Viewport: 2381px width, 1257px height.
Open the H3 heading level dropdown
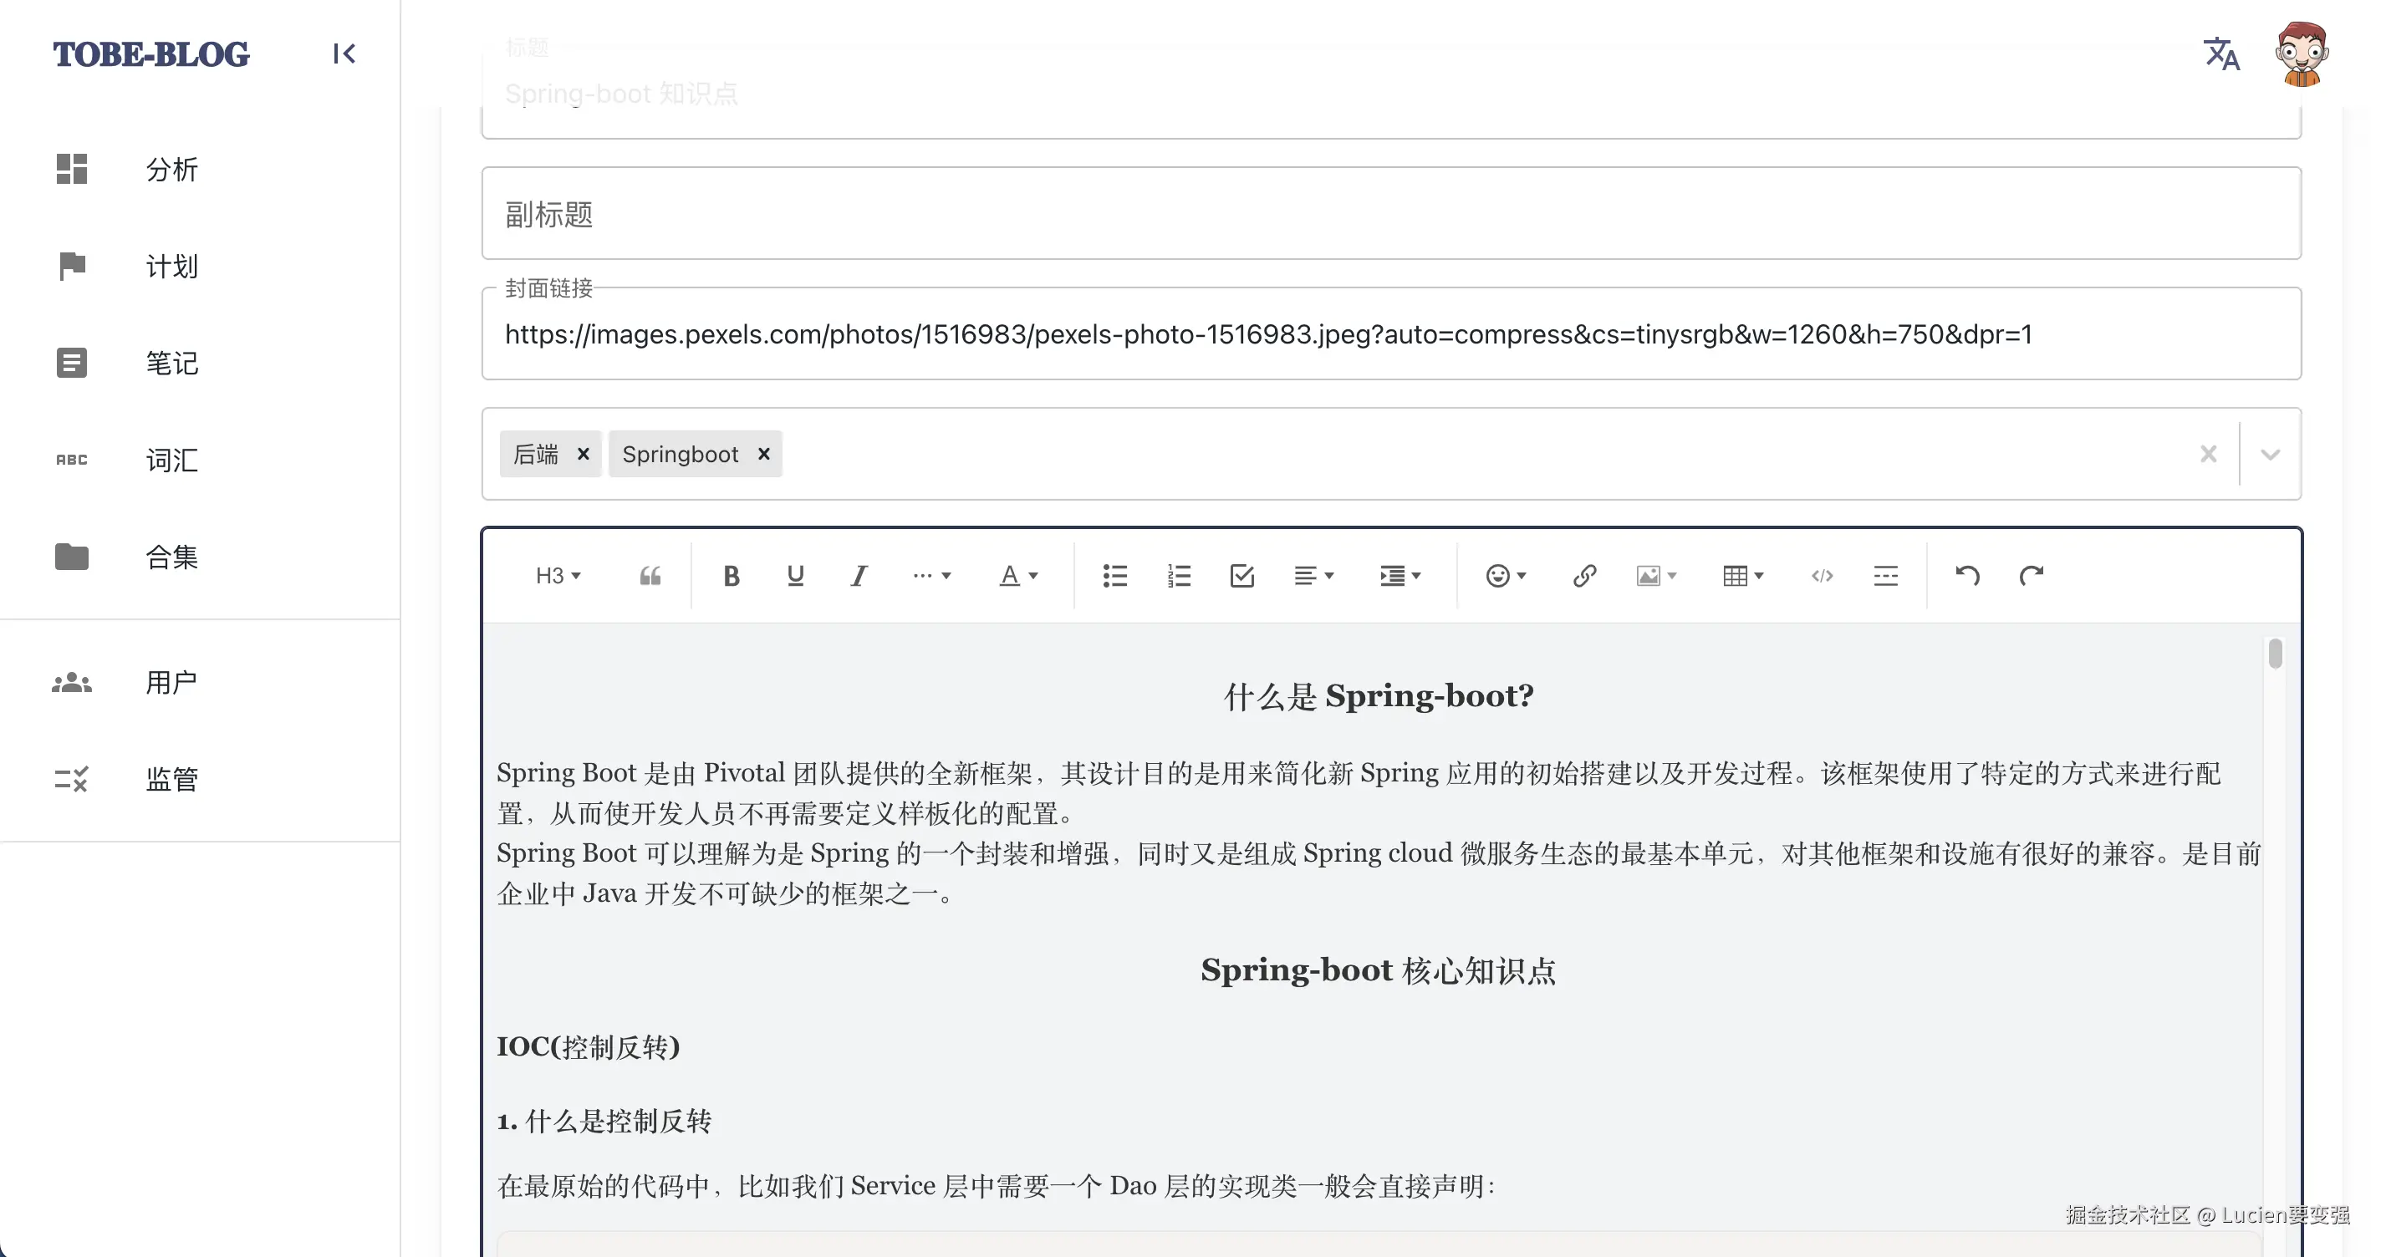pyautogui.click(x=558, y=576)
